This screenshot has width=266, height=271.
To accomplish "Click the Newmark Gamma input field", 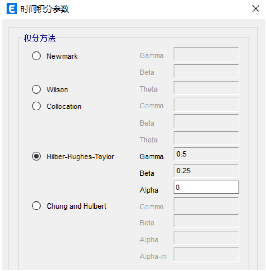I will click(x=207, y=56).
